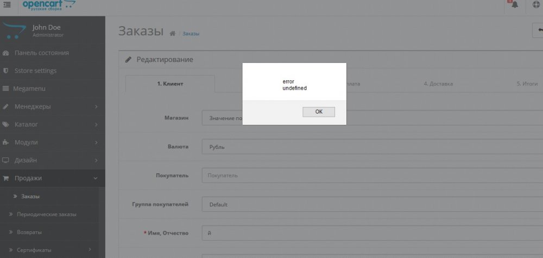Click the Megamenu list icon

click(5, 89)
